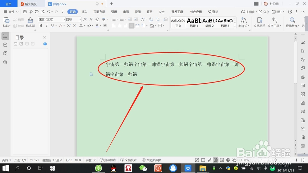The width and height of the screenshot is (308, 173).
Task: Expand the styles gallery
Action: (x=235, y=26)
